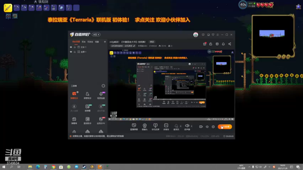The width and height of the screenshot is (303, 170).
Task: Open the Windows Start menu
Action: tap(4, 167)
